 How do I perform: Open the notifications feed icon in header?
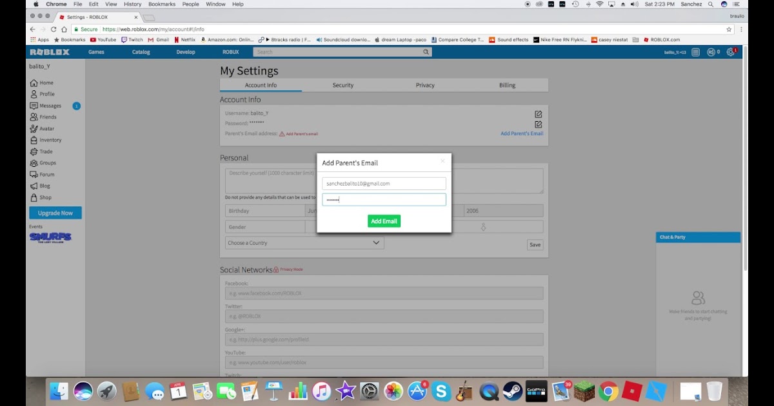click(x=695, y=52)
